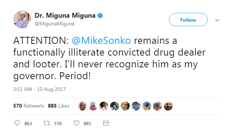Screen dimensions: 234x137
Task: Follow Dr. Miguna Miguna
Action: point(188,20)
